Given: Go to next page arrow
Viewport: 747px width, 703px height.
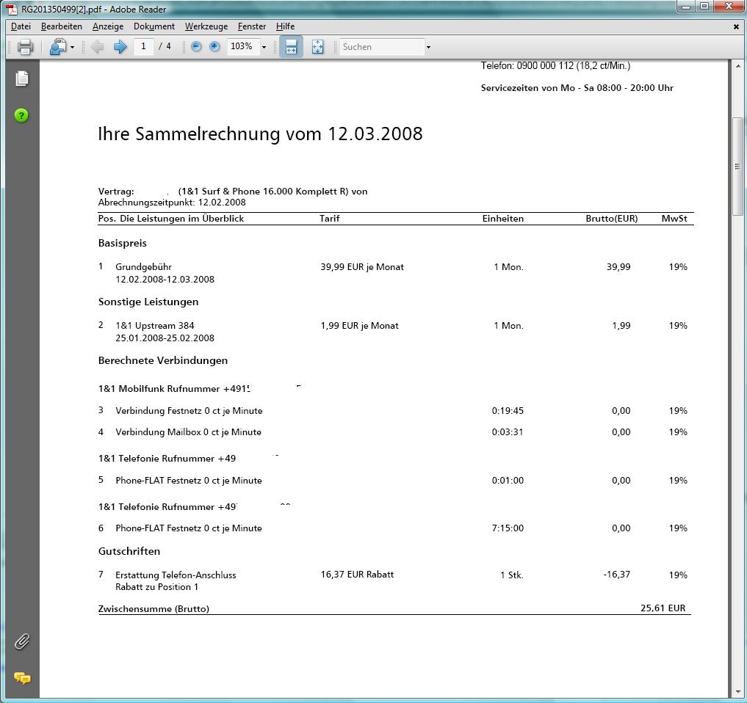Looking at the screenshot, I should coord(120,47).
